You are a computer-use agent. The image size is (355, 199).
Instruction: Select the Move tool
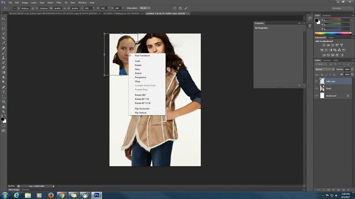click(x=3, y=19)
